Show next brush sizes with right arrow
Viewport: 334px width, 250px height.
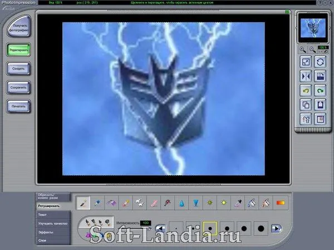click(x=277, y=228)
